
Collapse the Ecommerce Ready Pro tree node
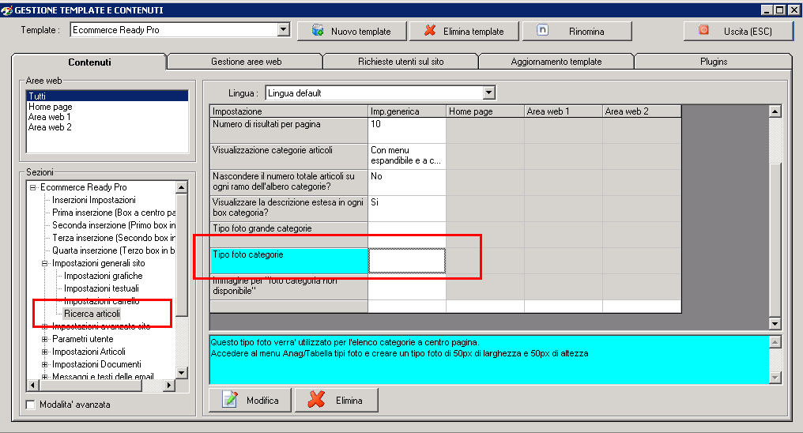[32, 187]
